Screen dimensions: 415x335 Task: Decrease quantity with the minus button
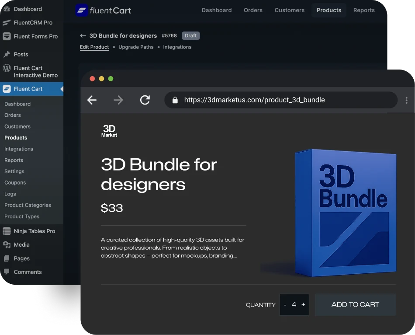[285, 305]
